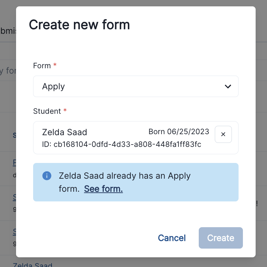Click the Create new form heading

79,25
